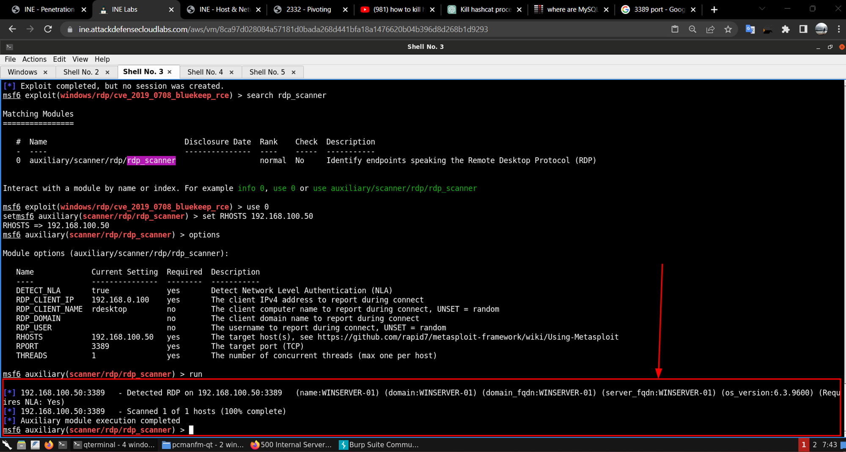Click the DETECT_NLA true setting
The image size is (846, 452).
[x=100, y=291]
